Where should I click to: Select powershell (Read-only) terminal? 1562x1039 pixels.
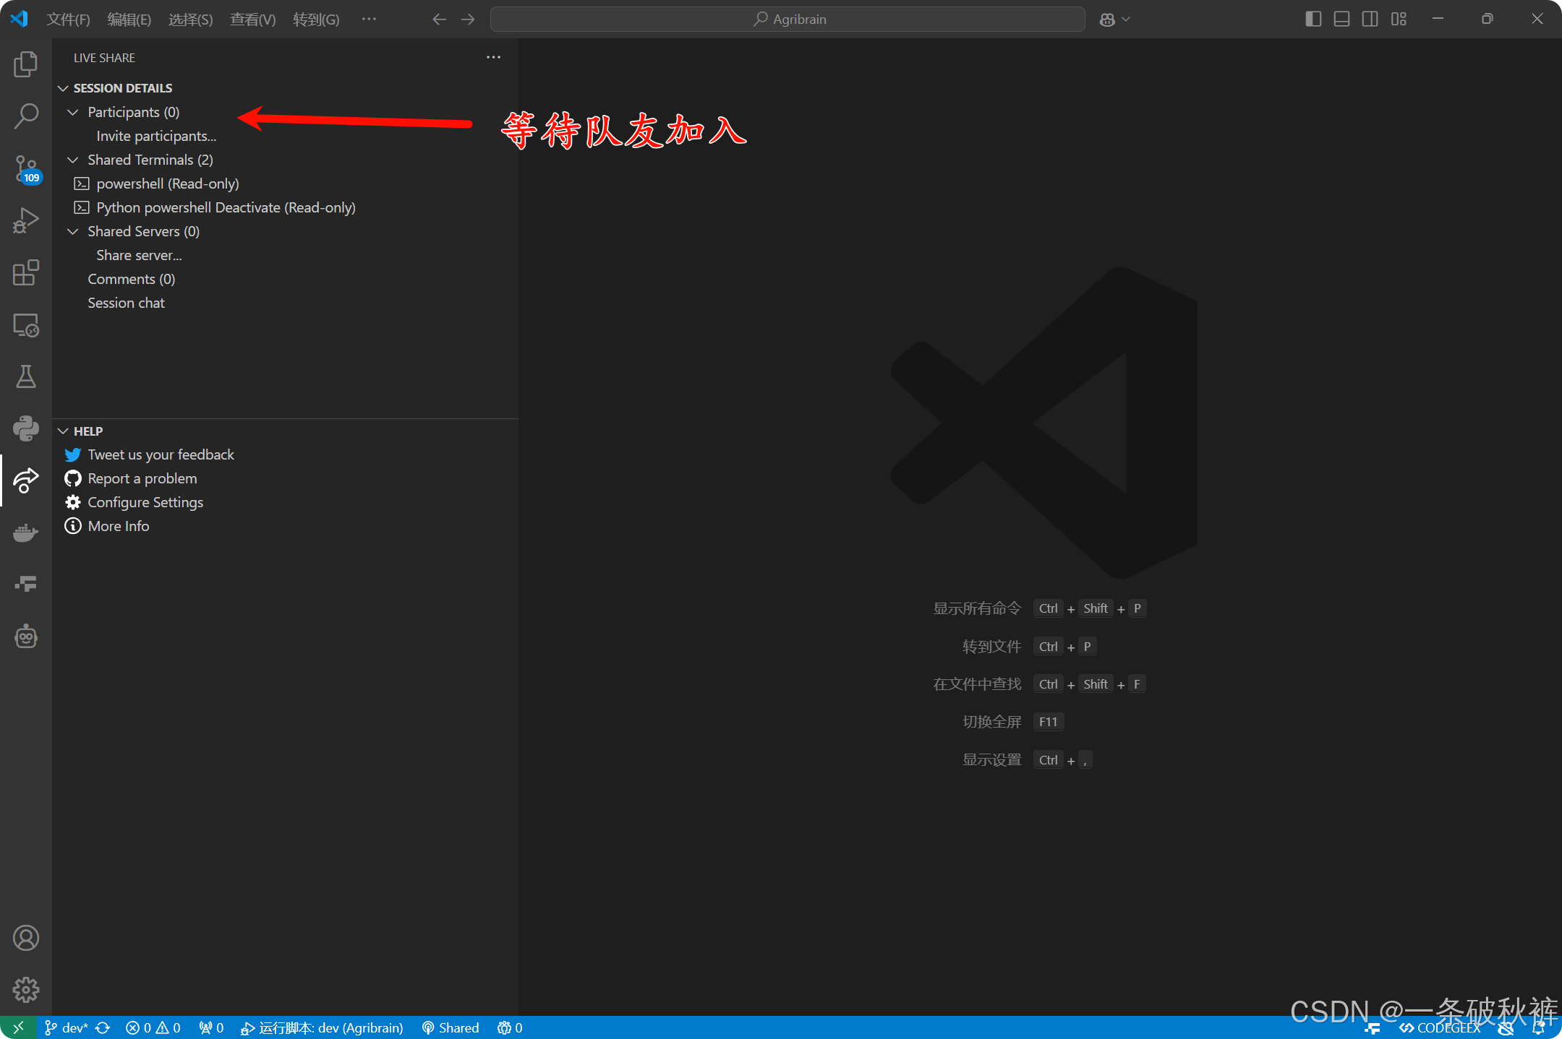point(167,184)
